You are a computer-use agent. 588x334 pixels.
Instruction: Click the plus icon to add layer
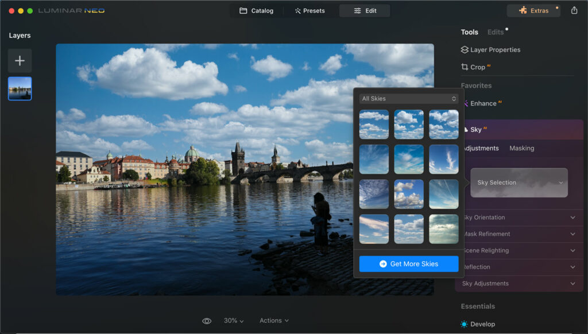(20, 61)
